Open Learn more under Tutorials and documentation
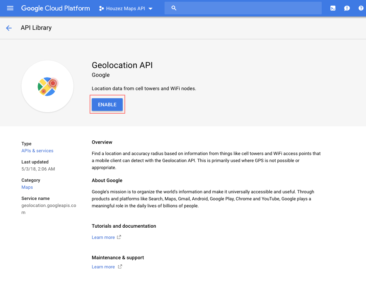The width and height of the screenshot is (366, 281). [103, 237]
